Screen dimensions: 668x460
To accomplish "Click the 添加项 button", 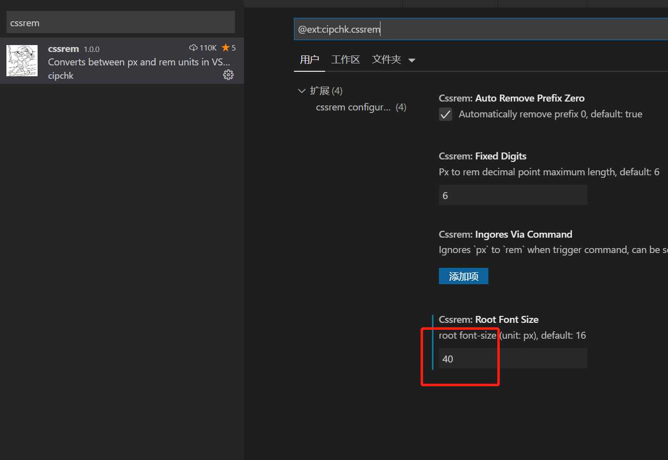I will [x=464, y=276].
